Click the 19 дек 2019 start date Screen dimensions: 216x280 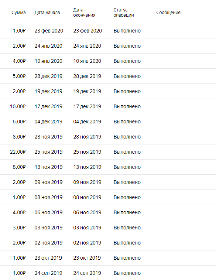48,92
